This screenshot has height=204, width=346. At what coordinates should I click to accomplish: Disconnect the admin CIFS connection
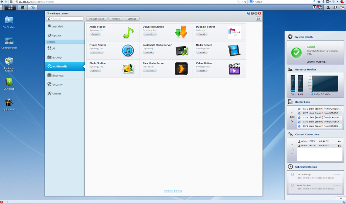coord(339,141)
